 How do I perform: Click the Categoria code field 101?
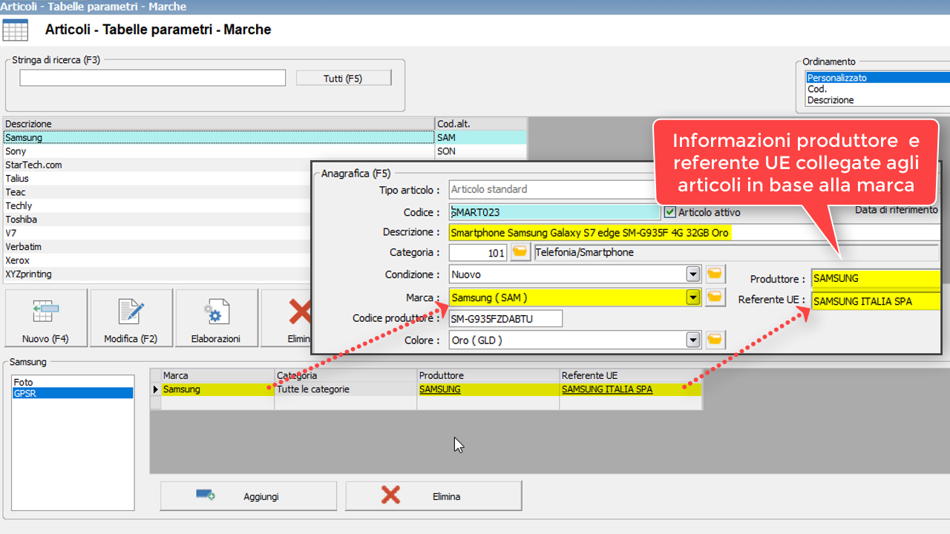point(479,253)
